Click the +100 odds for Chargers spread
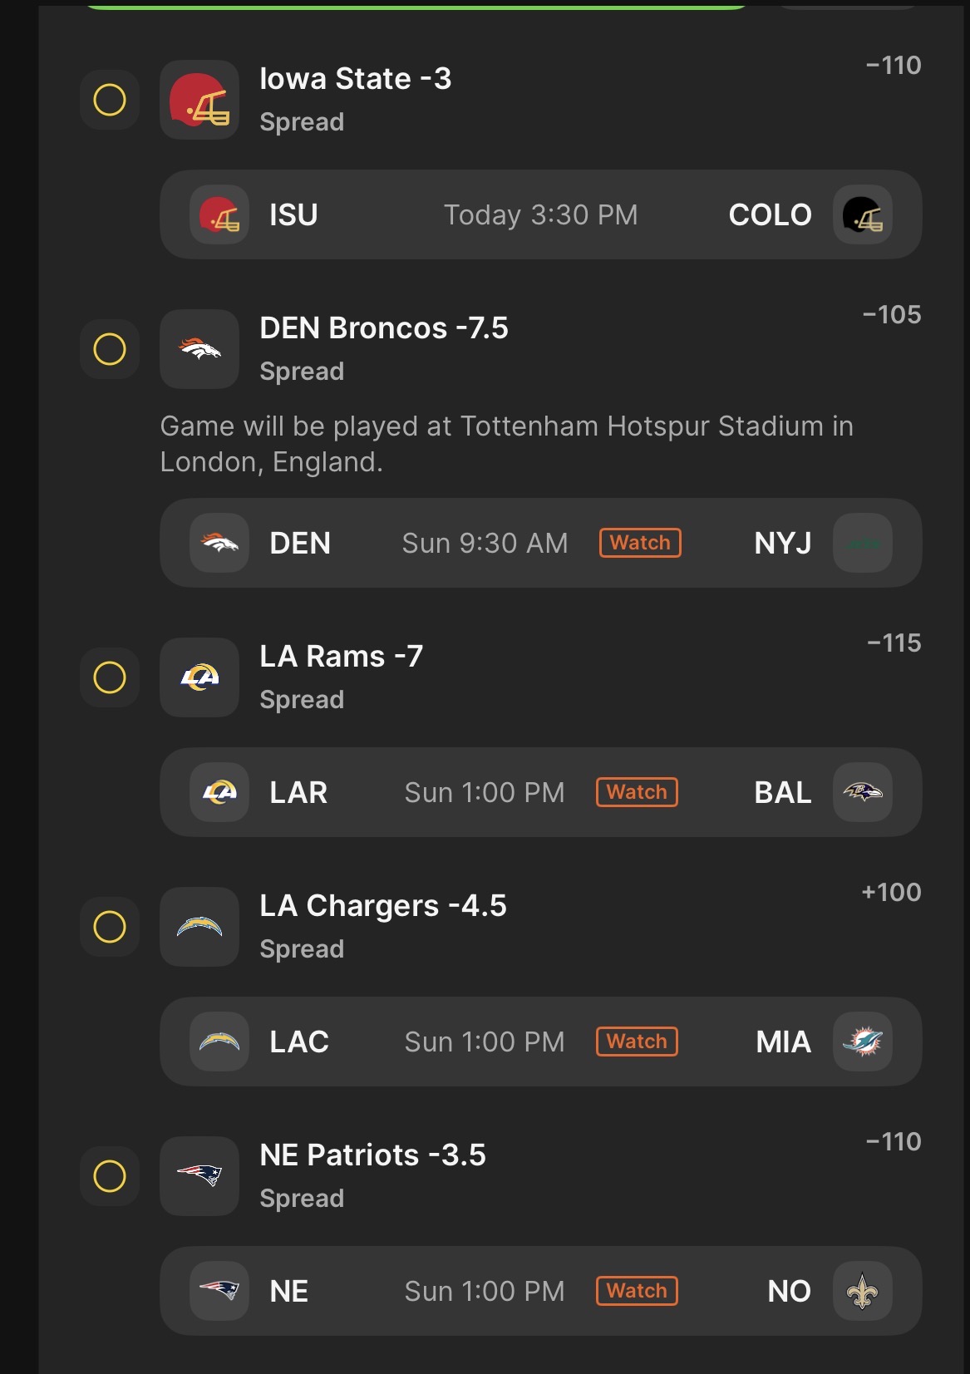970x1374 pixels. (x=892, y=893)
